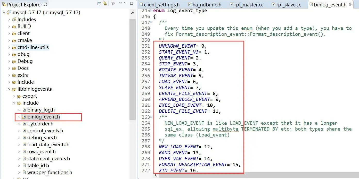Switch to rpl_slave.cc tab

pyautogui.click(x=288, y=5)
